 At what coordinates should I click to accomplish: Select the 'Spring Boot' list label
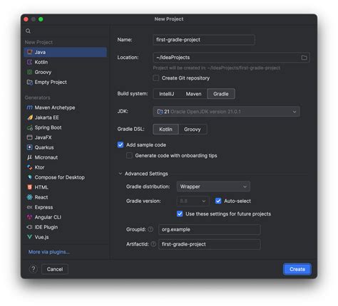coord(48,127)
